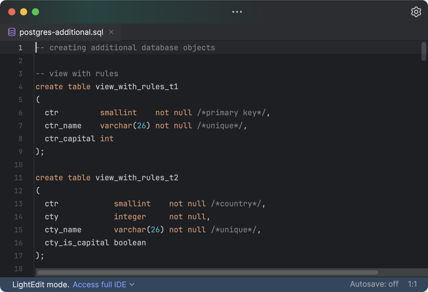Click varchar(26) on line 15
The image size is (428, 292).
139,230
